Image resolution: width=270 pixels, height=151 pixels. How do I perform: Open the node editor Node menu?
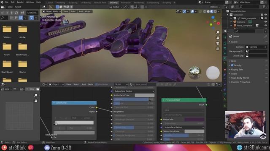91,84
